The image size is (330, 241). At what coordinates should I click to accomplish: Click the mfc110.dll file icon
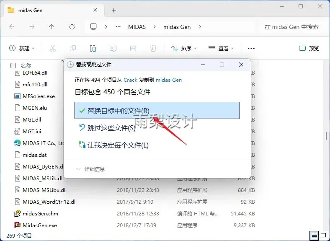(x=17, y=85)
